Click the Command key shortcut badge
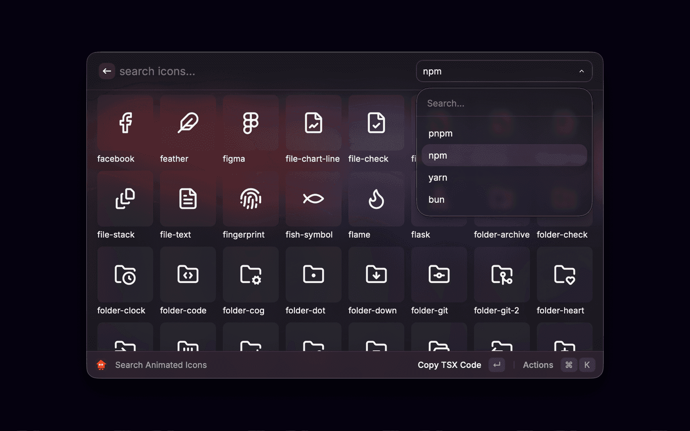The width and height of the screenshot is (690, 431). [x=569, y=365]
